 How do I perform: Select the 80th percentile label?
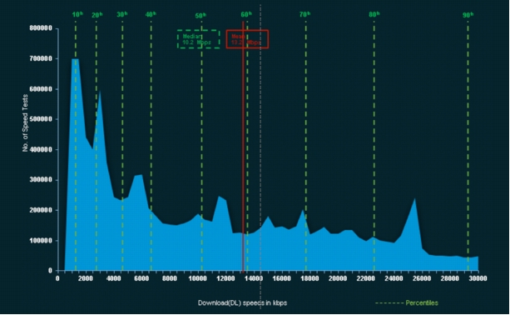(374, 15)
